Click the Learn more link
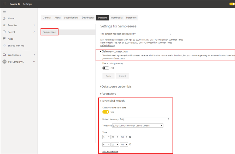The width and height of the screenshot is (235, 154). pos(120,58)
